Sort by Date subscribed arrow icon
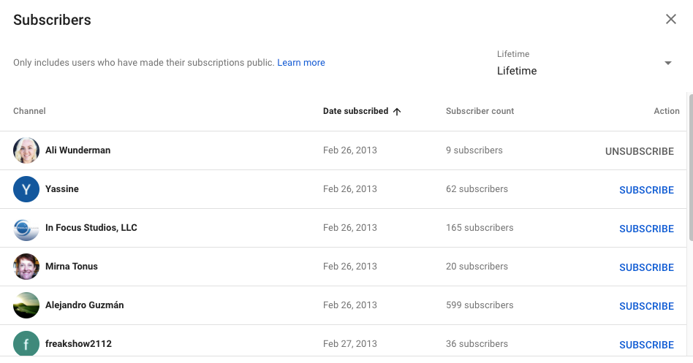Viewport: 693px width, 363px height. coord(397,112)
